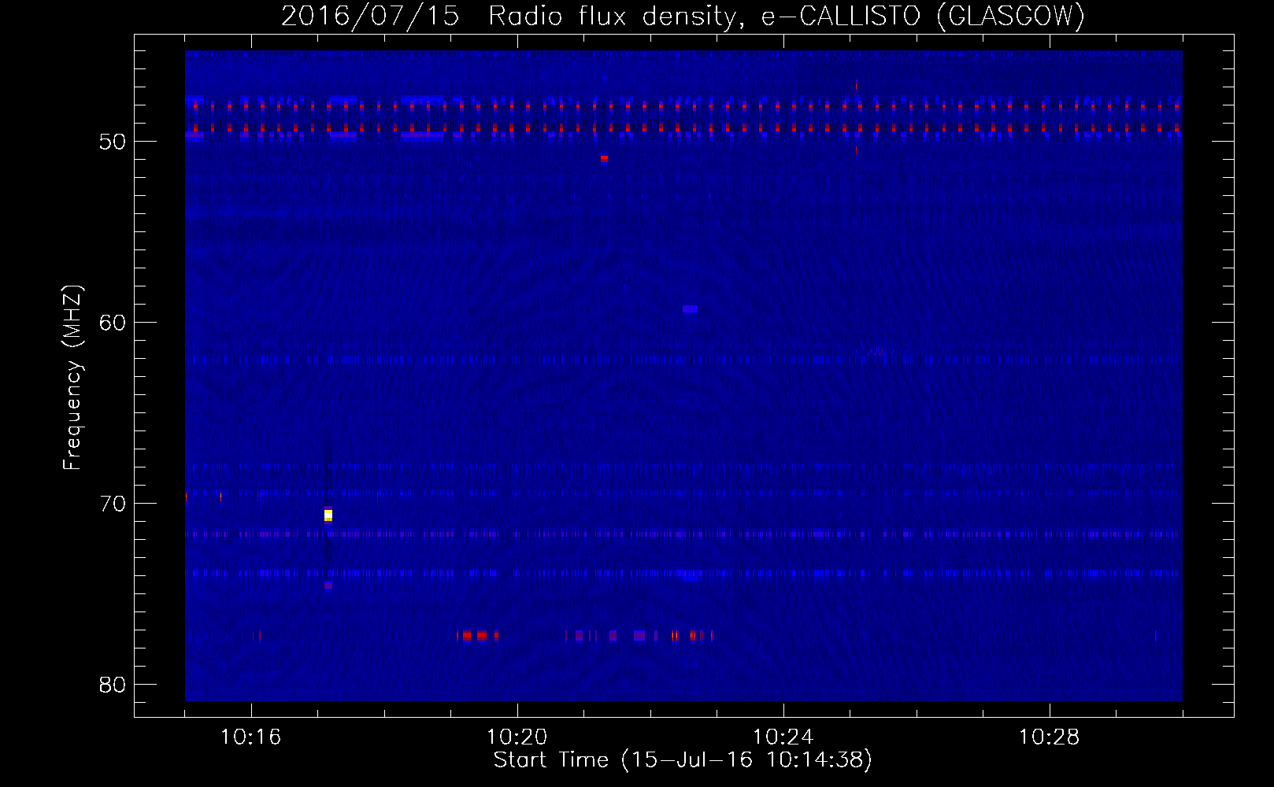The height and width of the screenshot is (787, 1274).
Task: Click the red spot near 51 MHz
Action: pos(604,158)
